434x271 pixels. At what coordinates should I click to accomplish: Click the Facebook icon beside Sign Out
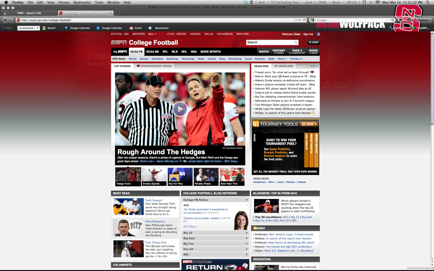[x=318, y=34]
